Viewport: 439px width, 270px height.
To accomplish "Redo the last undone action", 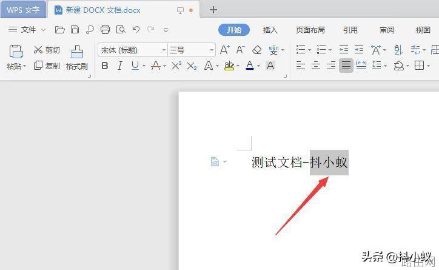I will pos(150,29).
